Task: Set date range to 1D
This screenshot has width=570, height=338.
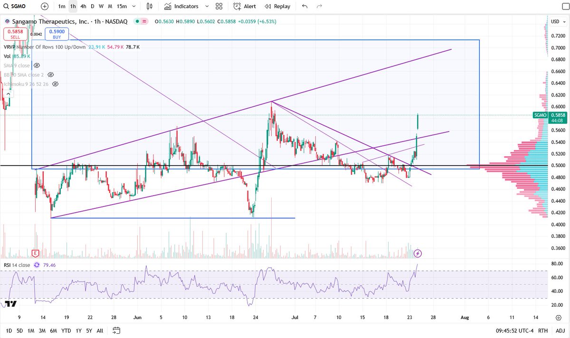Action: (x=9, y=330)
